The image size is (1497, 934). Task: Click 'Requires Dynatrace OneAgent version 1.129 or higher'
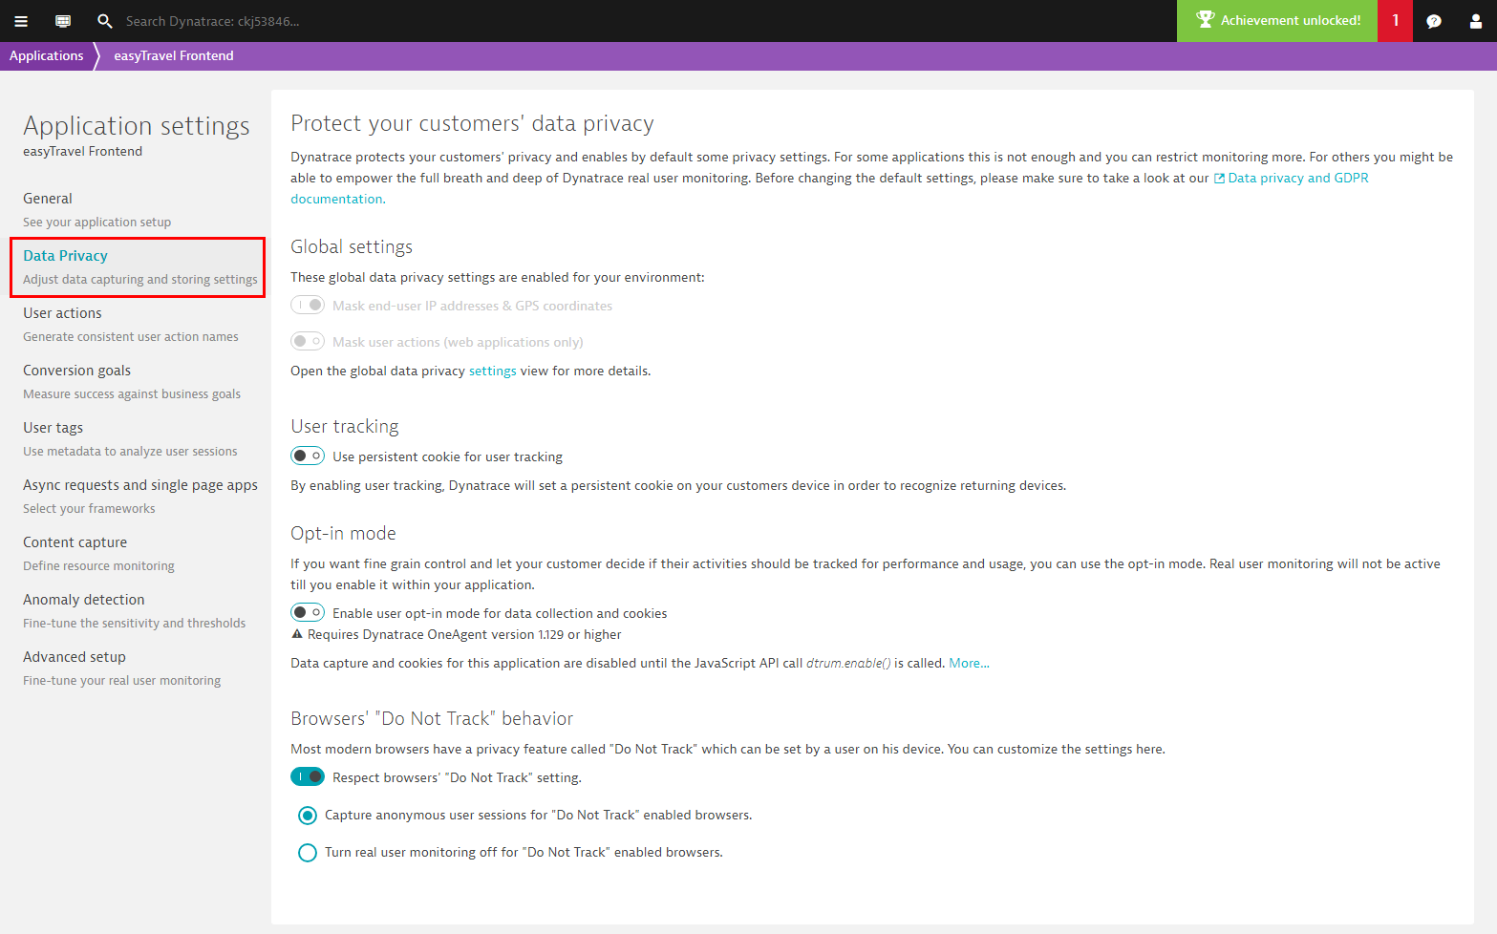[x=464, y=635]
